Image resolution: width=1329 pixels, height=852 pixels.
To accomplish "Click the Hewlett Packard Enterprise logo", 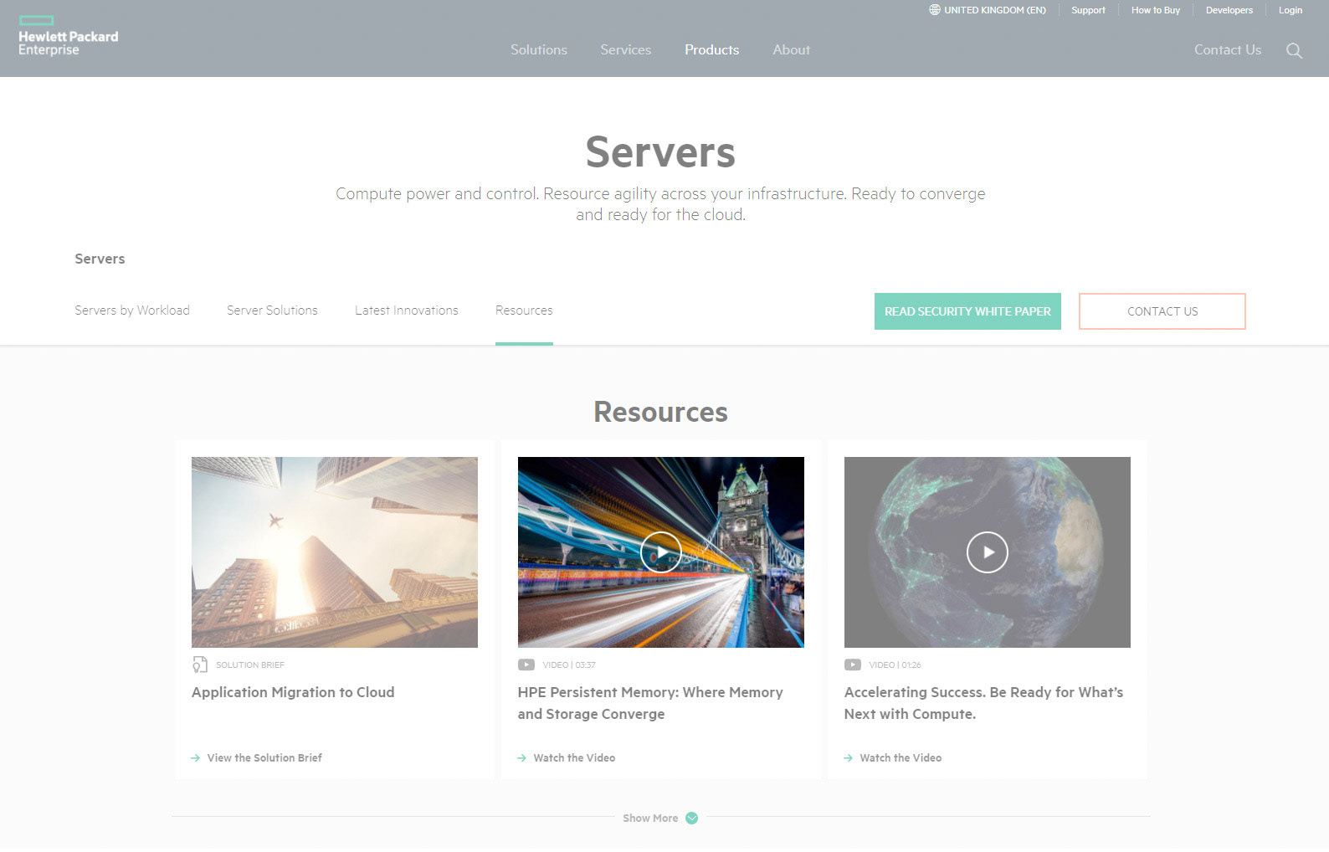I will point(68,37).
